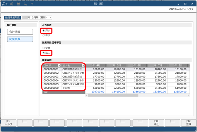
Task: Select row code 0000000000
Action: pos(52,88)
